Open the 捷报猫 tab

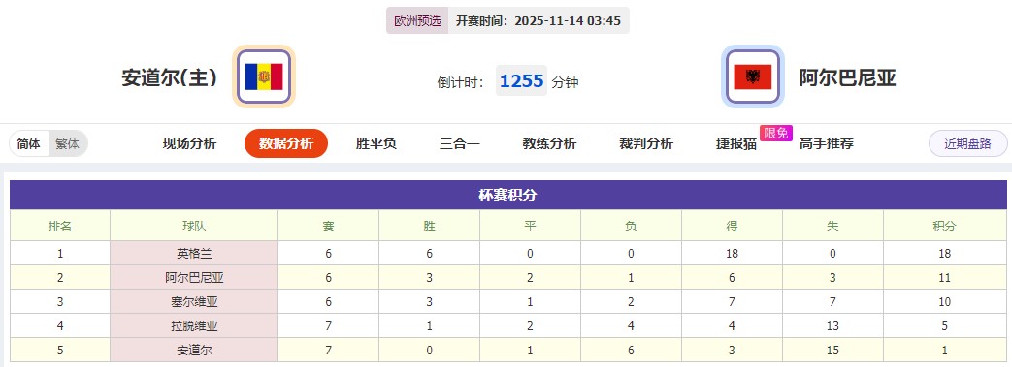coord(736,143)
